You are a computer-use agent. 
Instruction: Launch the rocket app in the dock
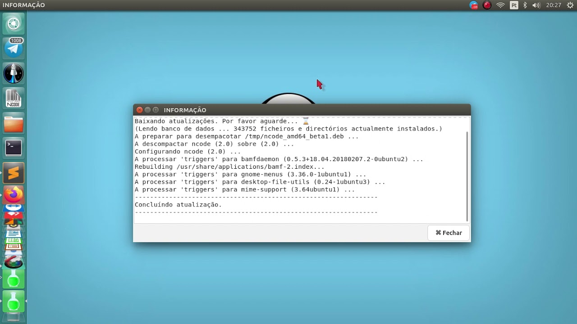tap(14, 73)
